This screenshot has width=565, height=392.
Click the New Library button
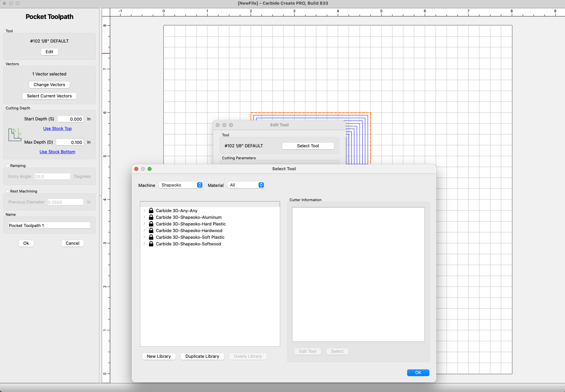tap(159, 356)
